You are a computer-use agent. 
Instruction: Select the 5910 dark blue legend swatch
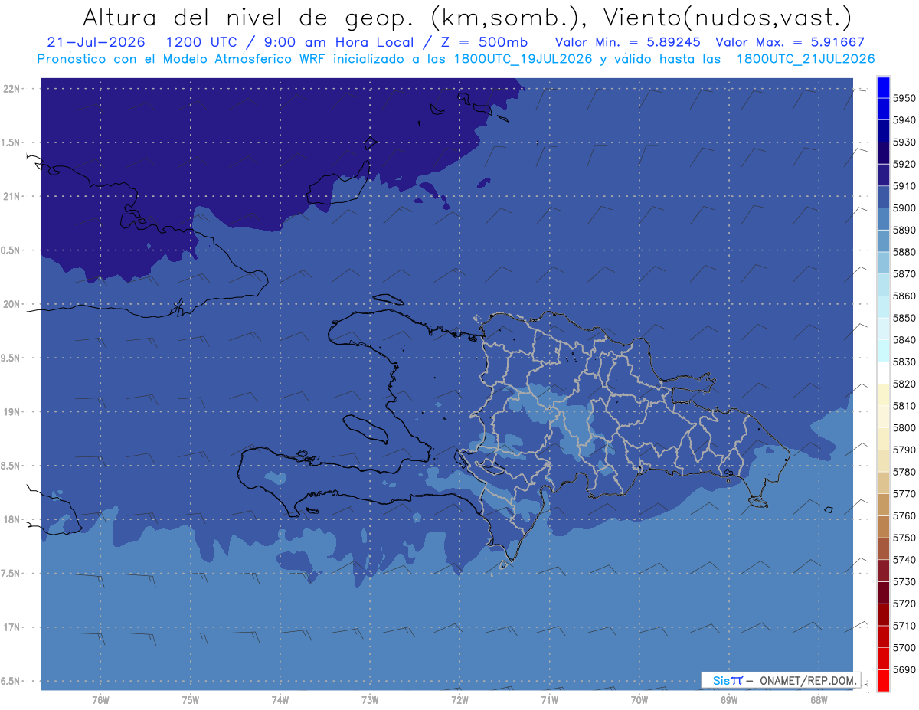[883, 175]
